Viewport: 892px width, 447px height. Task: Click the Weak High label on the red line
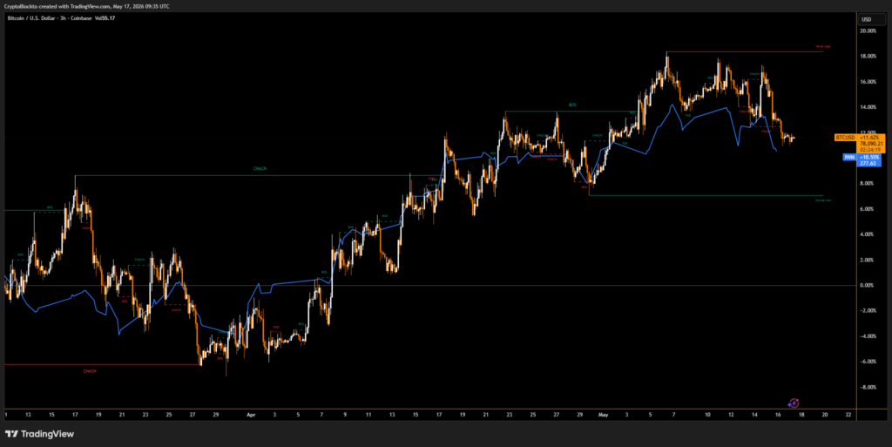point(822,47)
